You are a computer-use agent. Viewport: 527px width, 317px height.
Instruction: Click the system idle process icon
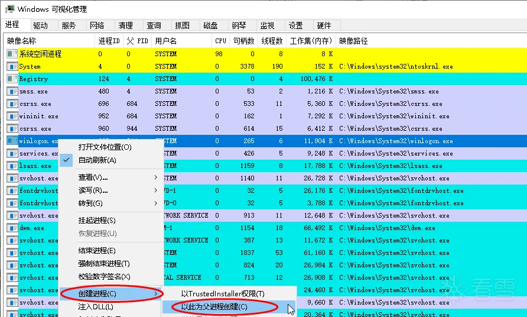pyautogui.click(x=12, y=54)
